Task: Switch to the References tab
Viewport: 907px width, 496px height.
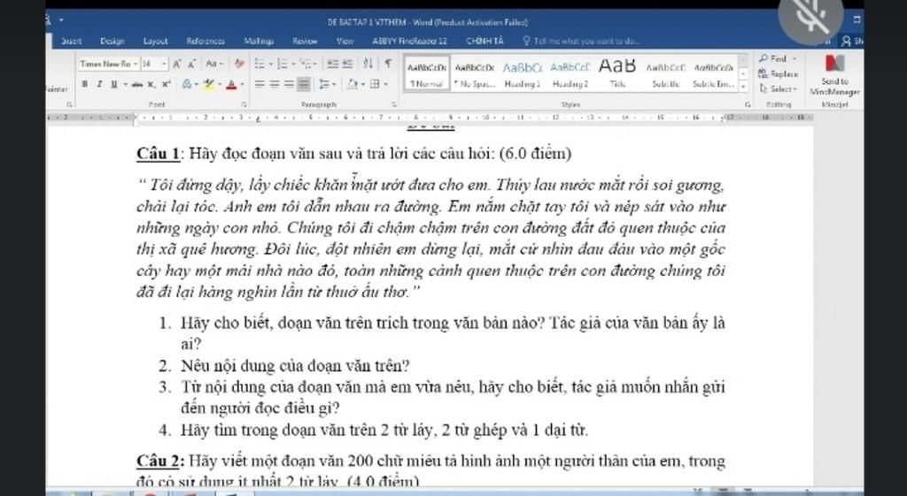Action: (x=205, y=41)
